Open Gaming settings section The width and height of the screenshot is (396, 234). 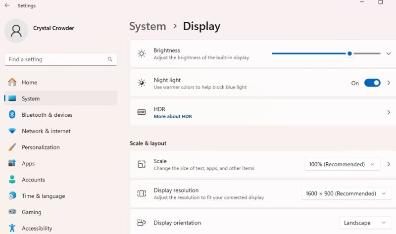click(60, 212)
